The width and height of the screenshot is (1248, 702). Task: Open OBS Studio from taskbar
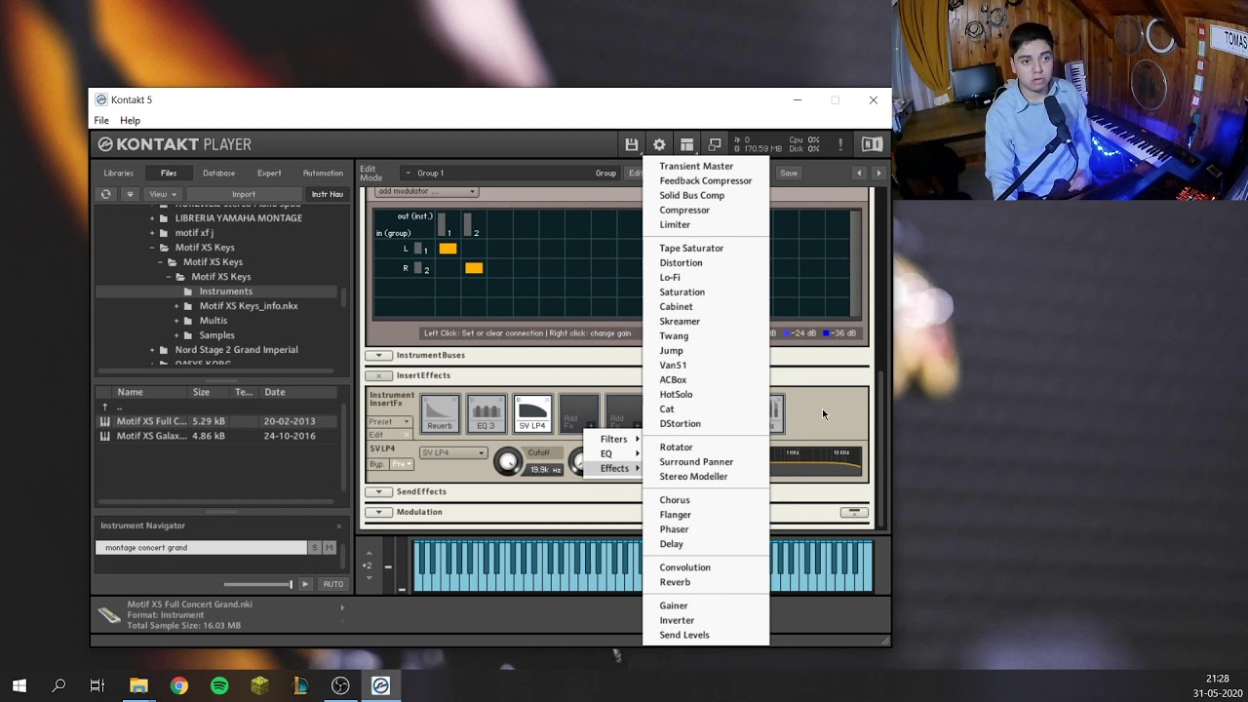(340, 686)
